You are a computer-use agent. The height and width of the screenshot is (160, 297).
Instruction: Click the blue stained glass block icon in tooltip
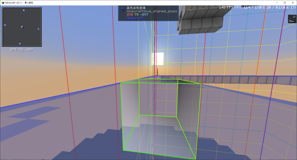pyautogui.click(x=123, y=10)
